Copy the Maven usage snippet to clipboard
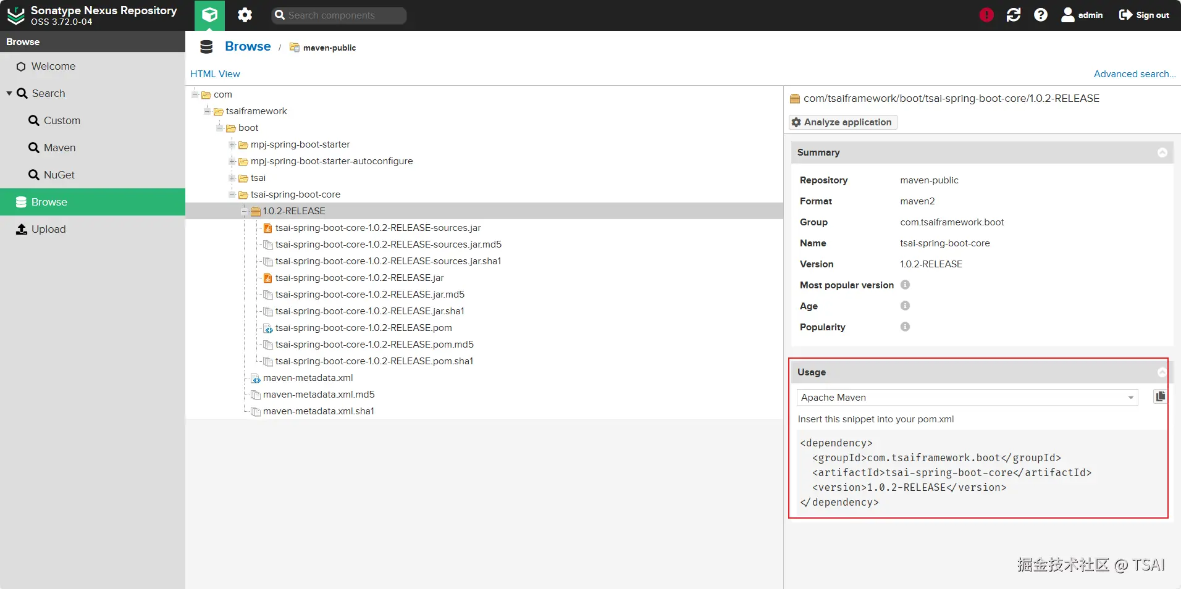The height and width of the screenshot is (589, 1181). point(1160,397)
